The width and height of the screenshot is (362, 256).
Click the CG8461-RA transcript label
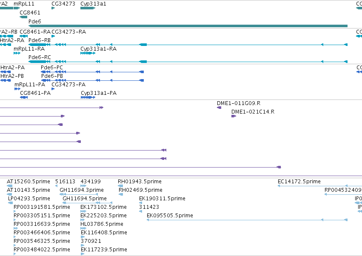(x=35, y=32)
